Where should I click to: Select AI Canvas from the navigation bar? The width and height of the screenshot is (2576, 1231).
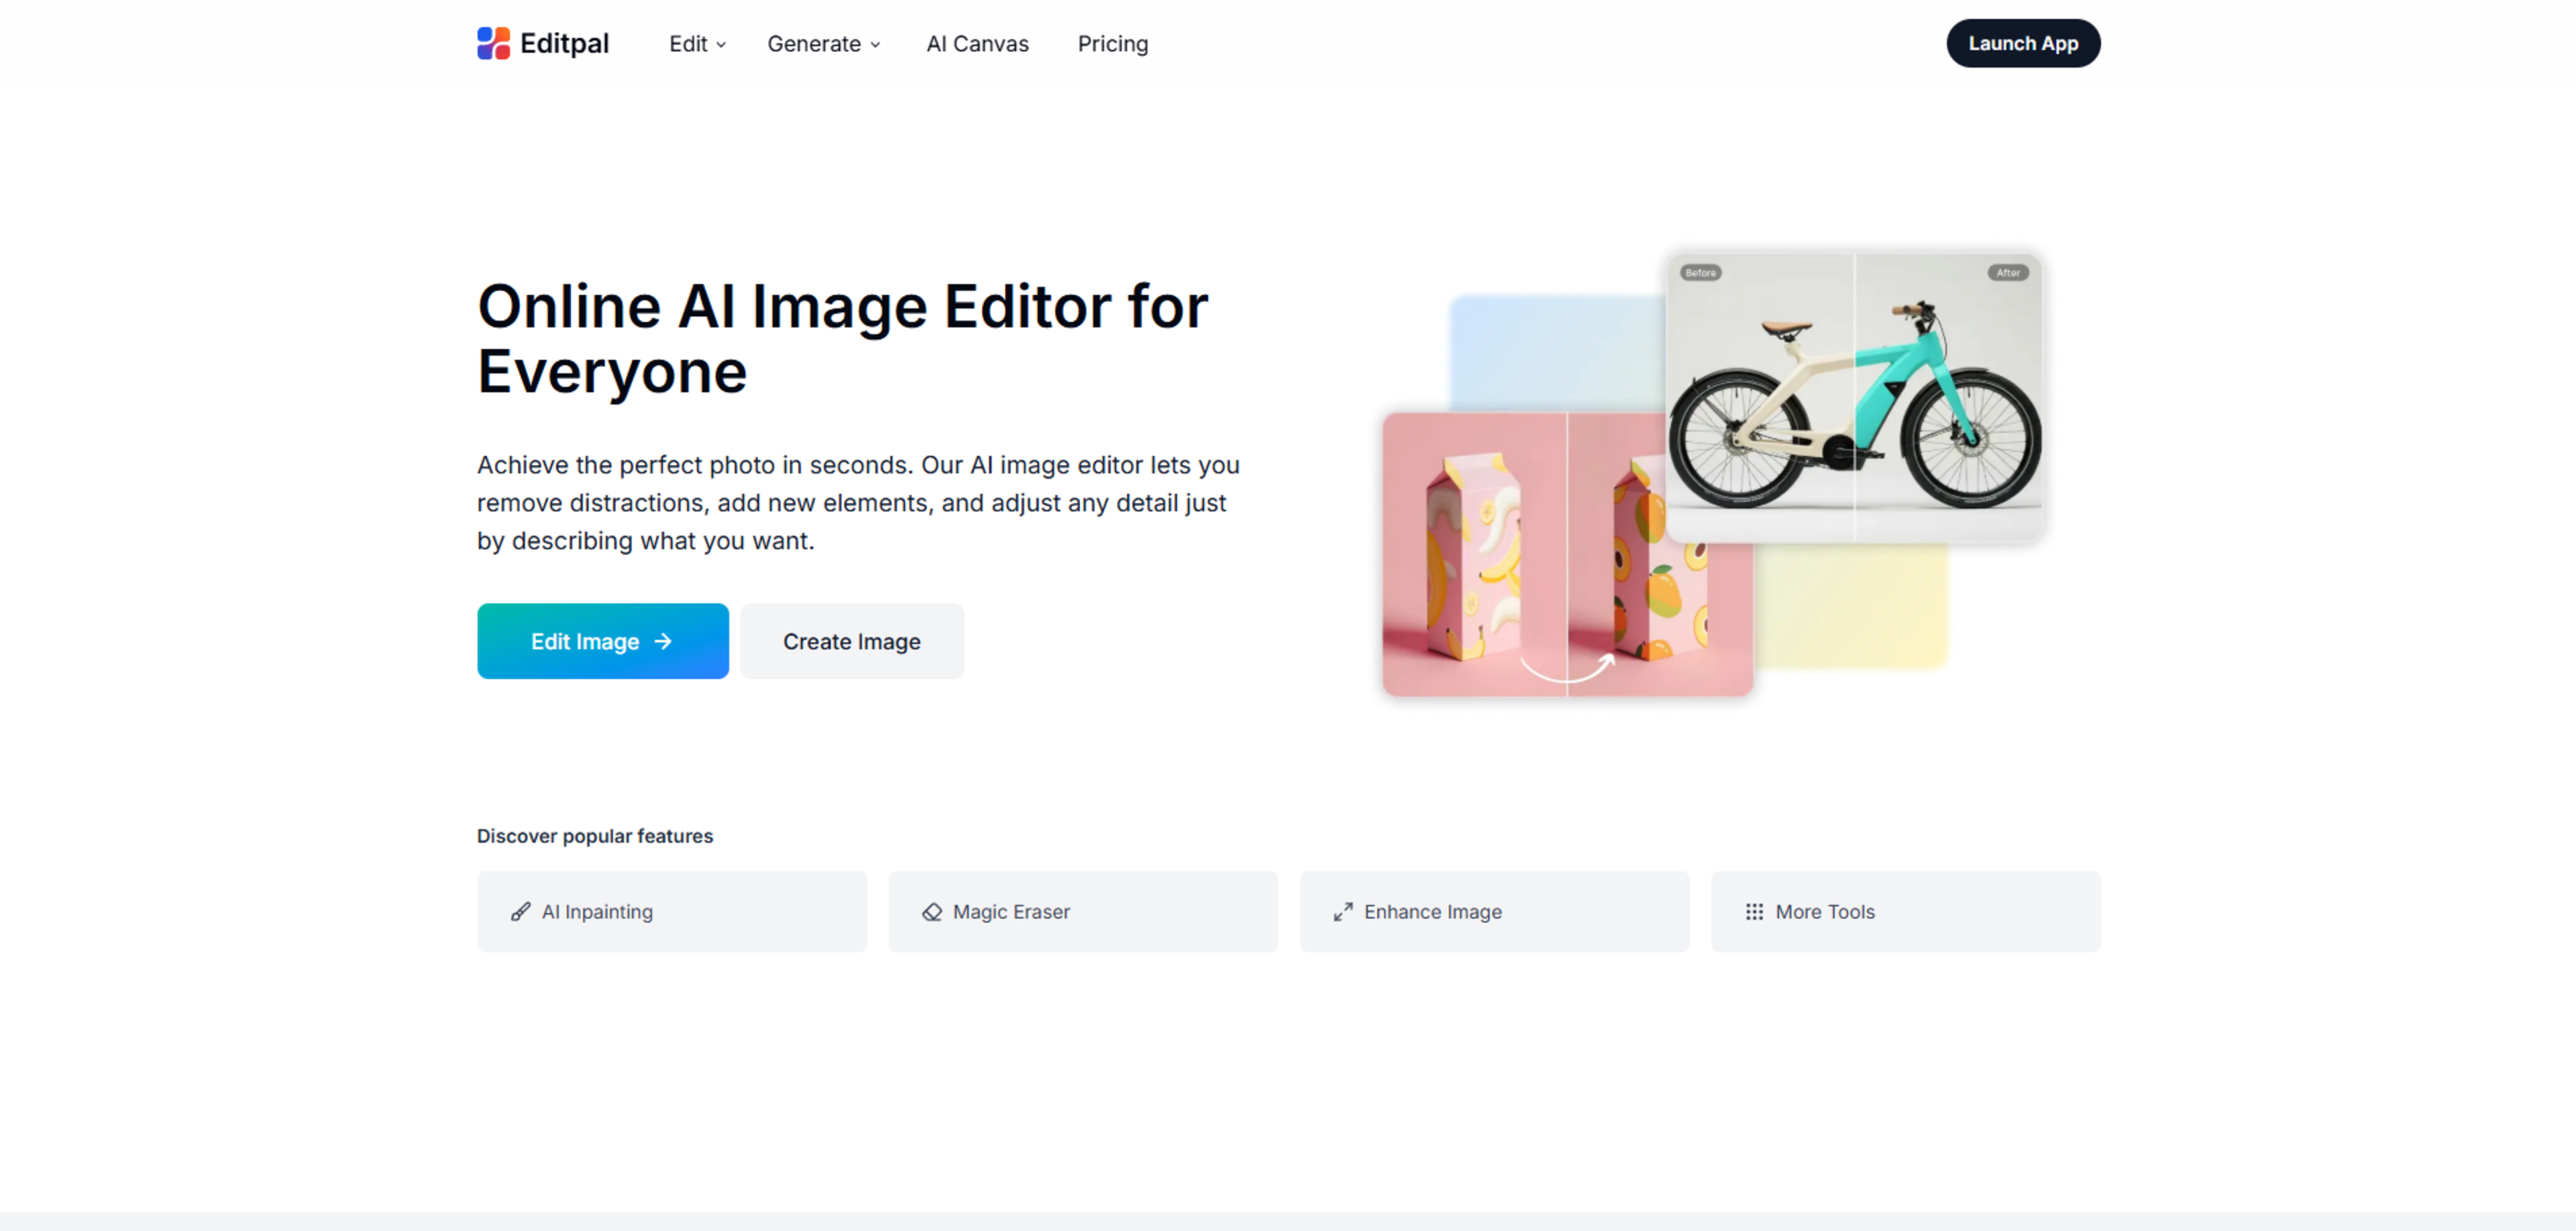click(977, 44)
